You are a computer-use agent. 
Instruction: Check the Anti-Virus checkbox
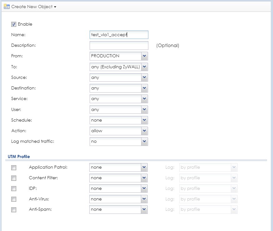click(14, 199)
